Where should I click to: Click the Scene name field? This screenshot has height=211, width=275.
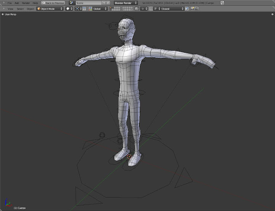point(88,3)
